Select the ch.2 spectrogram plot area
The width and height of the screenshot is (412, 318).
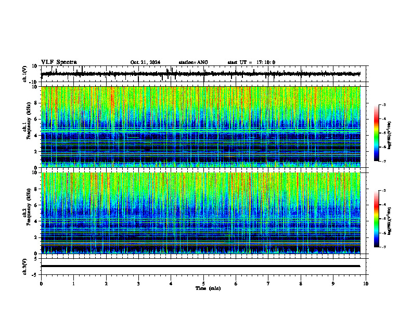point(200,213)
